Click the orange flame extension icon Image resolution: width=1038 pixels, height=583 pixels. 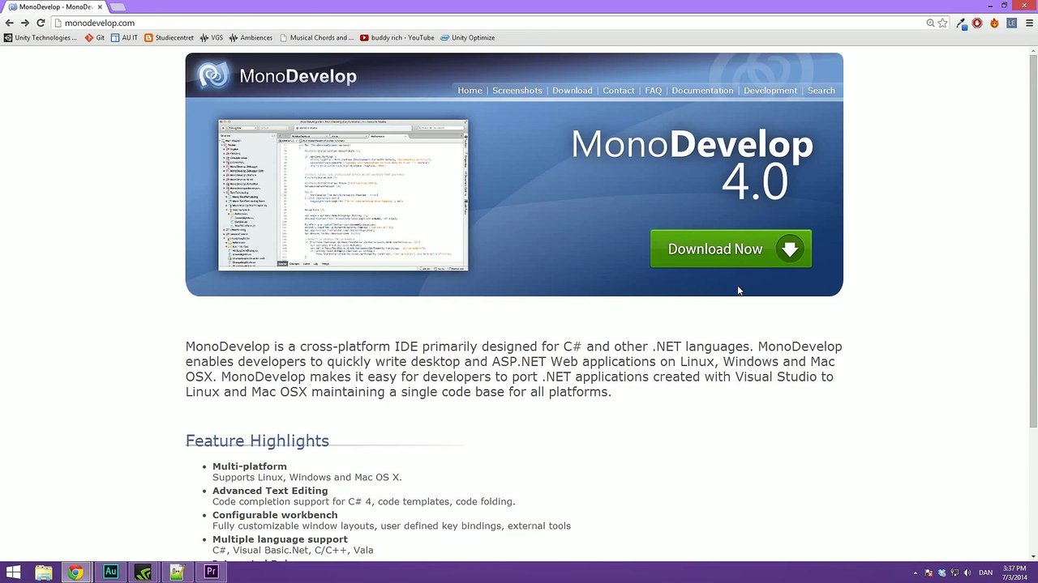click(994, 23)
